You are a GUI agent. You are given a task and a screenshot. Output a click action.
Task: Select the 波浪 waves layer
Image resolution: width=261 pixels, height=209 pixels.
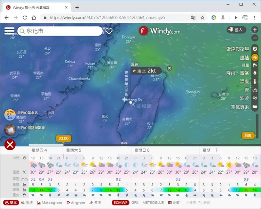pyautogui.click(x=255, y=98)
